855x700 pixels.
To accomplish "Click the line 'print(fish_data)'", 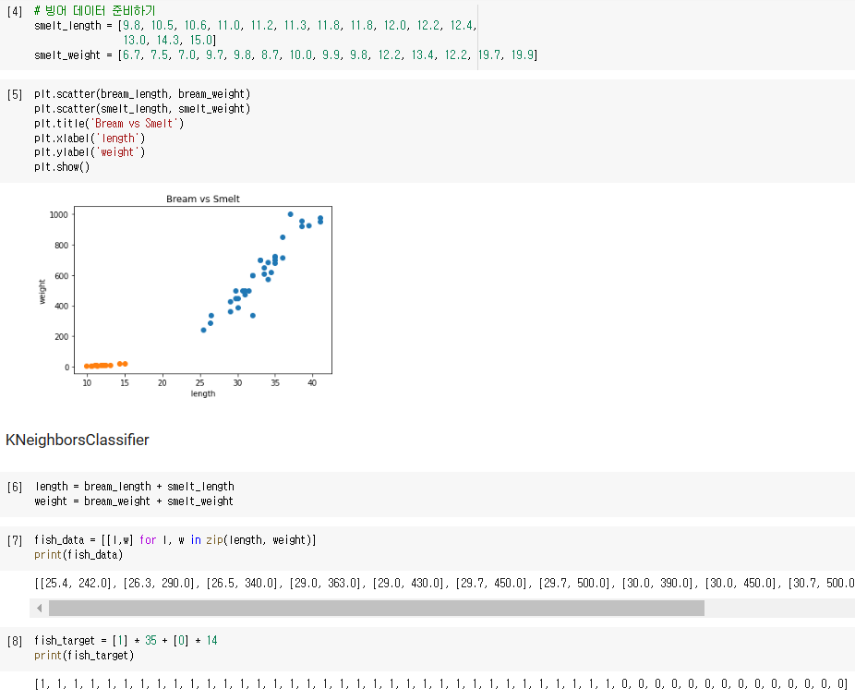I will [x=78, y=554].
